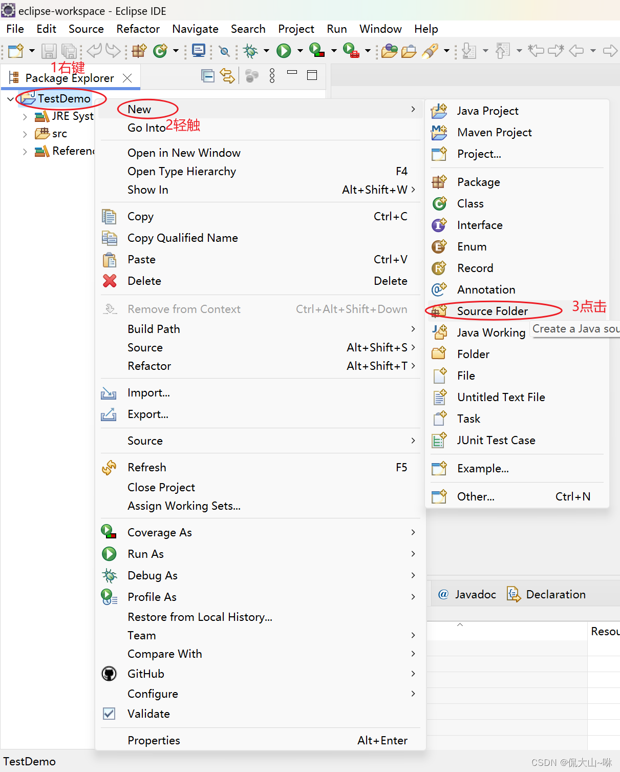Image resolution: width=620 pixels, height=772 pixels.
Task: Select Import... in the context menu
Action: (x=260, y=392)
